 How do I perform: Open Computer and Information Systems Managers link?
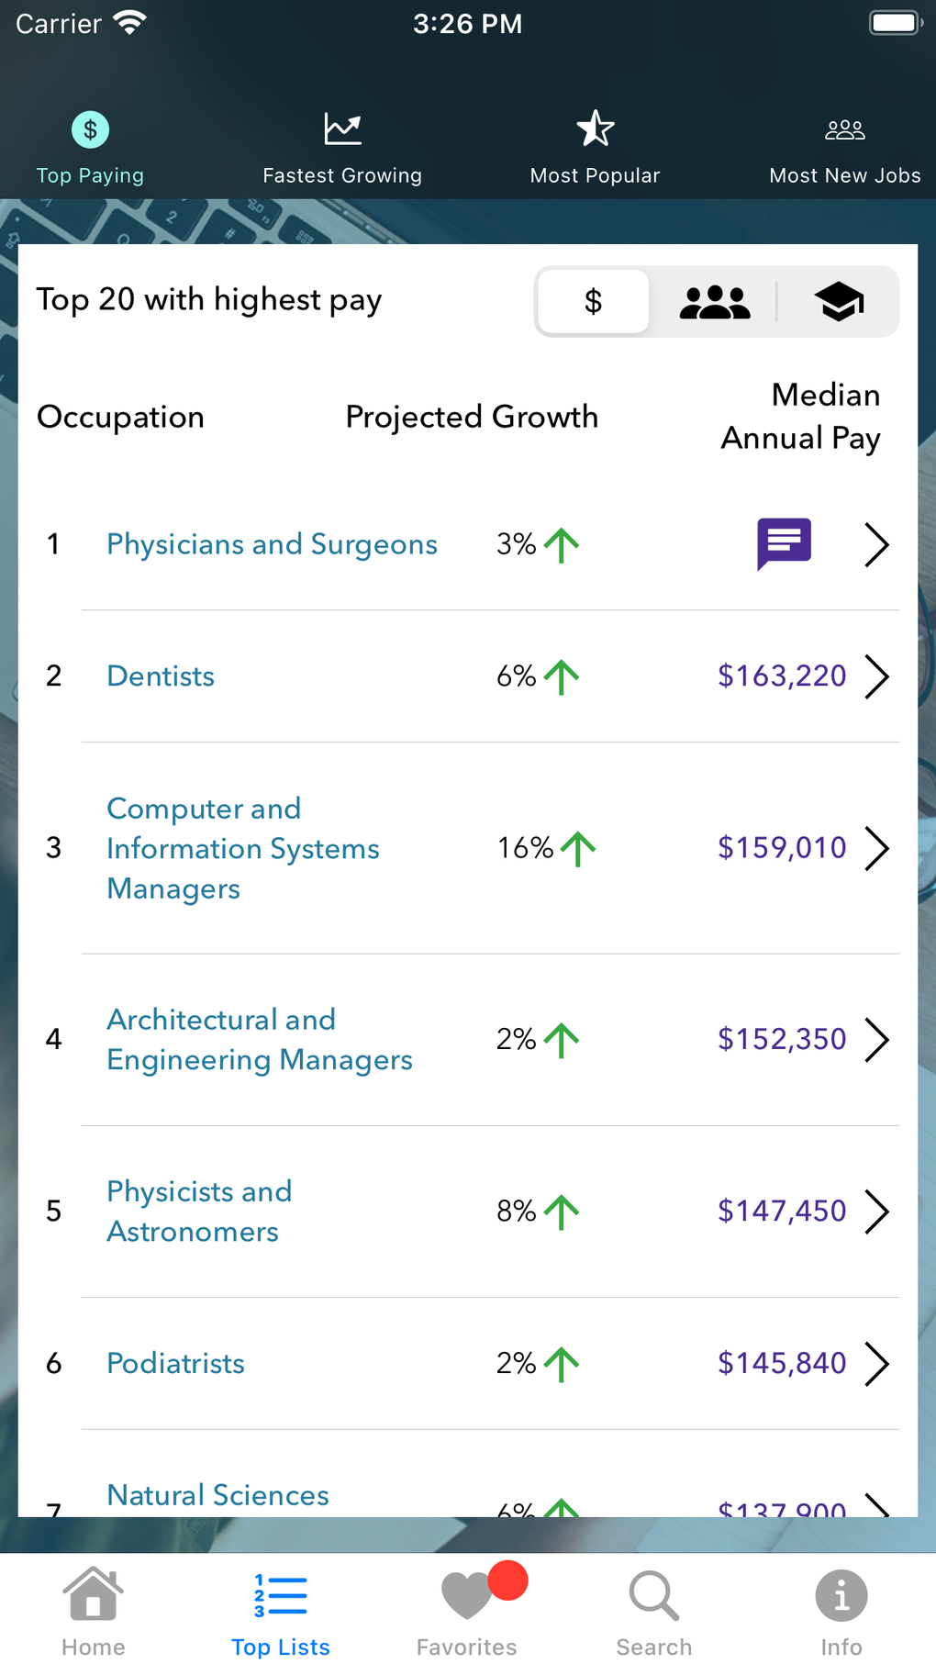pyautogui.click(x=242, y=848)
